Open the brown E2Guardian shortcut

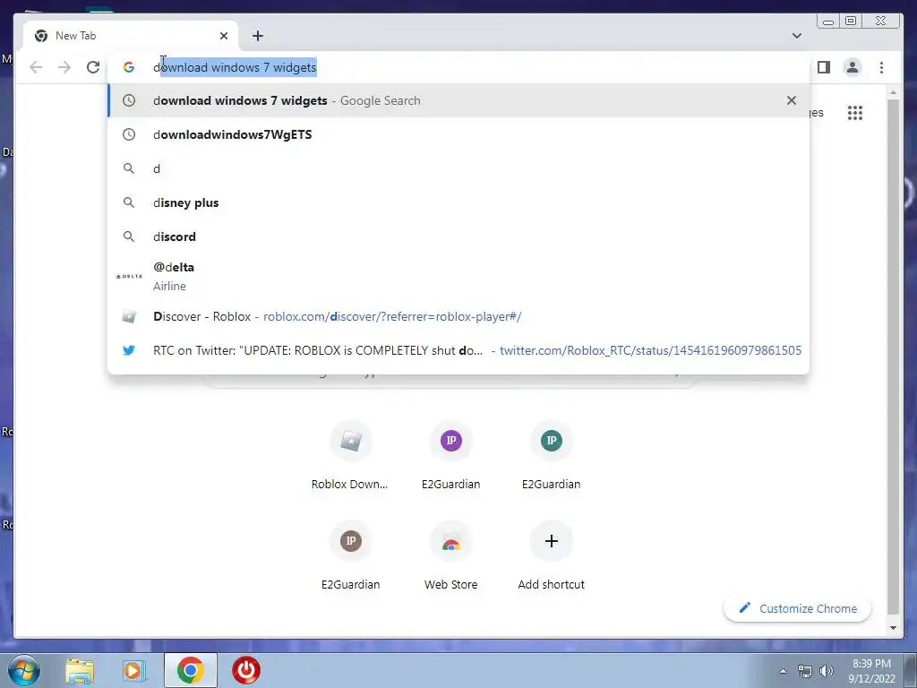tap(350, 556)
